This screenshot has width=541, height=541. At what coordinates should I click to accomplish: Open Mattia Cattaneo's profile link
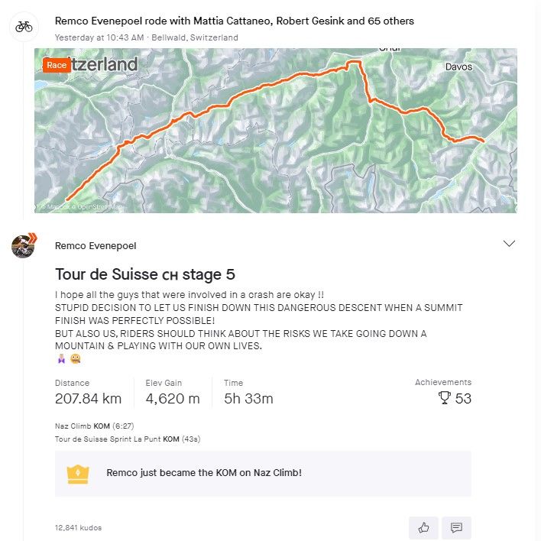point(215,21)
